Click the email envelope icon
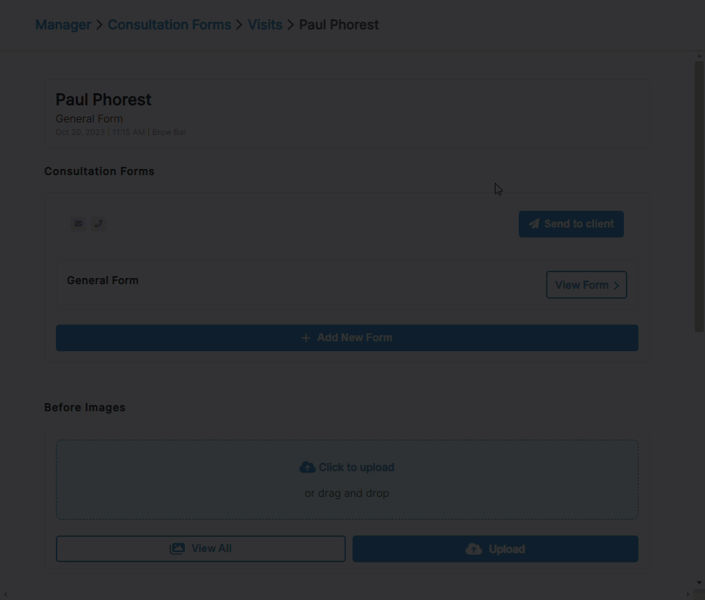The height and width of the screenshot is (600, 705). (x=78, y=224)
